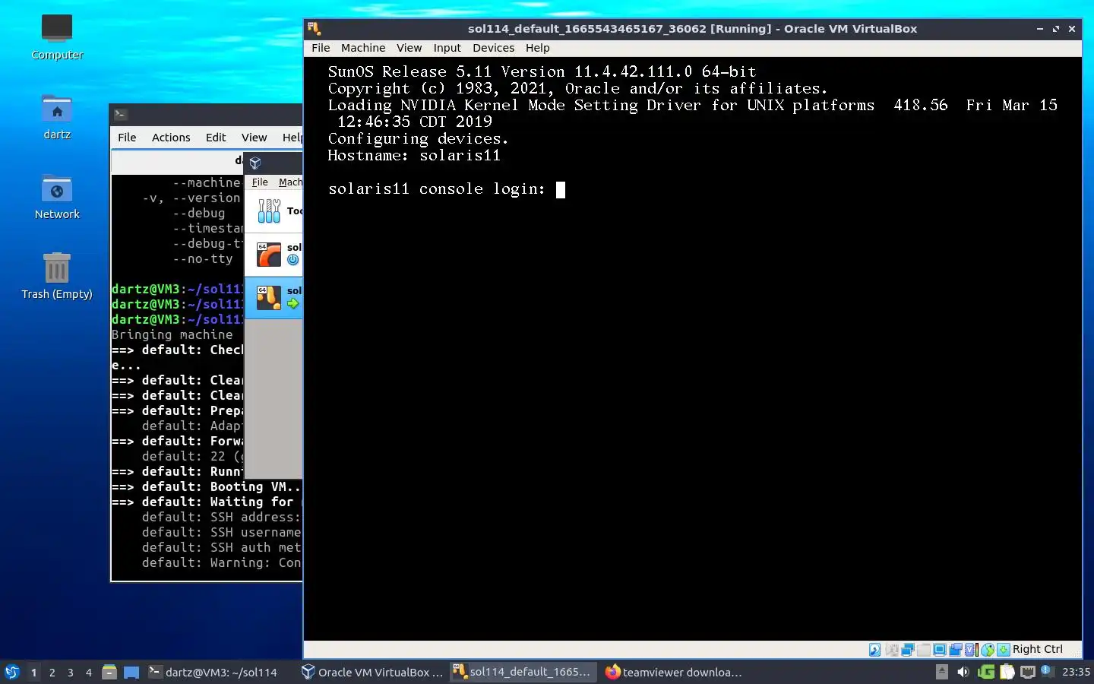Open the clipboard manager tray icon
1094x684 pixels.
(x=1007, y=672)
